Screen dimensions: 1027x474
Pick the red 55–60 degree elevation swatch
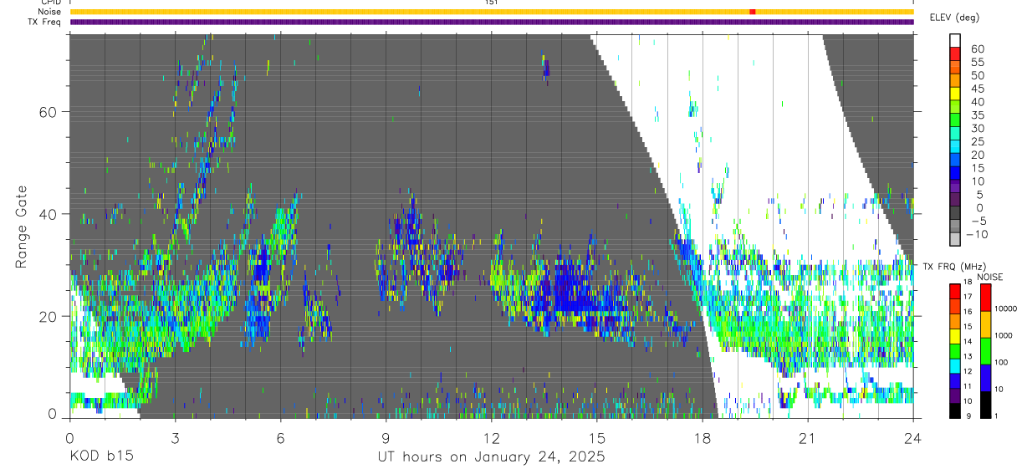955,54
